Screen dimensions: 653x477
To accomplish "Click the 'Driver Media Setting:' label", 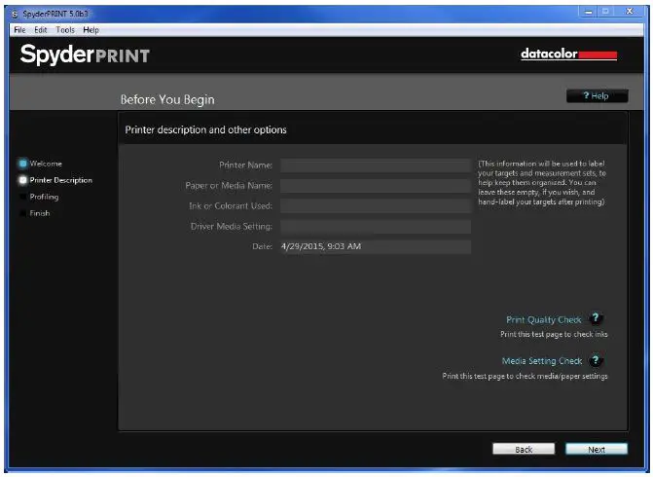I will point(232,226).
